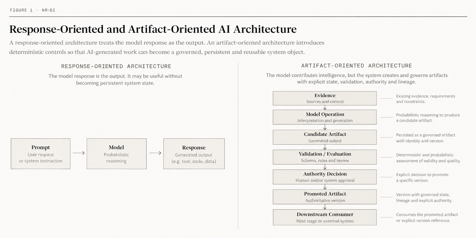
Task: Click the note "Probabilistic reasoning to produce a candidate artifact."
Action: (428, 118)
